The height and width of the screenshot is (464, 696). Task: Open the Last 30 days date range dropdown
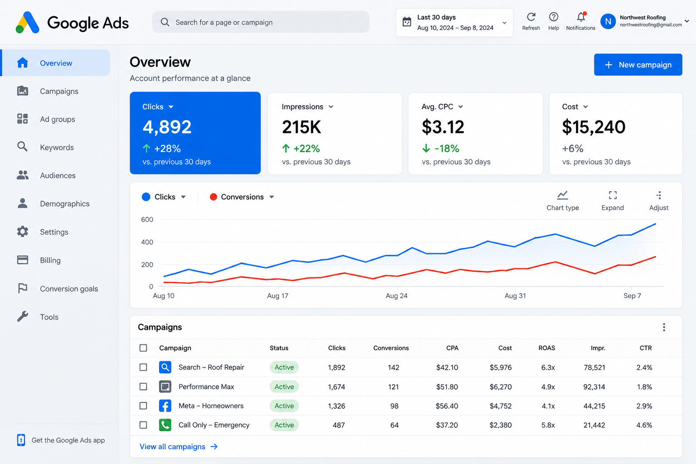(454, 22)
